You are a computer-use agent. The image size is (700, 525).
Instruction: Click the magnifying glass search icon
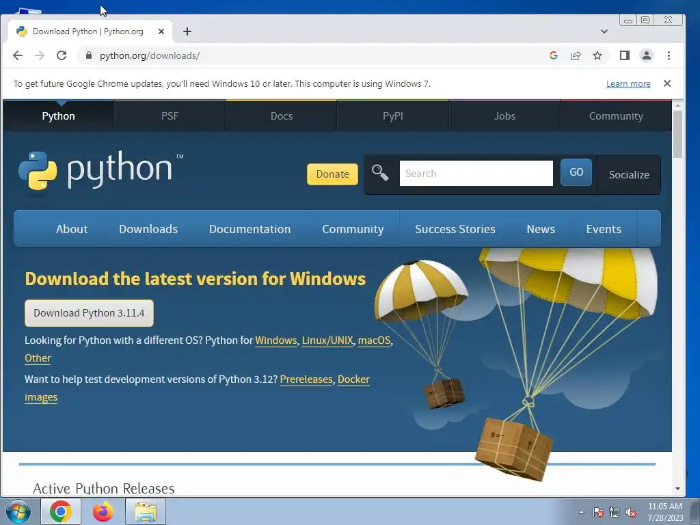(380, 173)
